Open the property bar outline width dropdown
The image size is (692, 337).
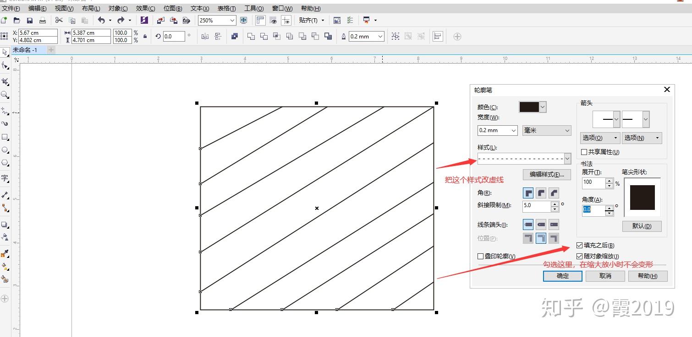[380, 37]
